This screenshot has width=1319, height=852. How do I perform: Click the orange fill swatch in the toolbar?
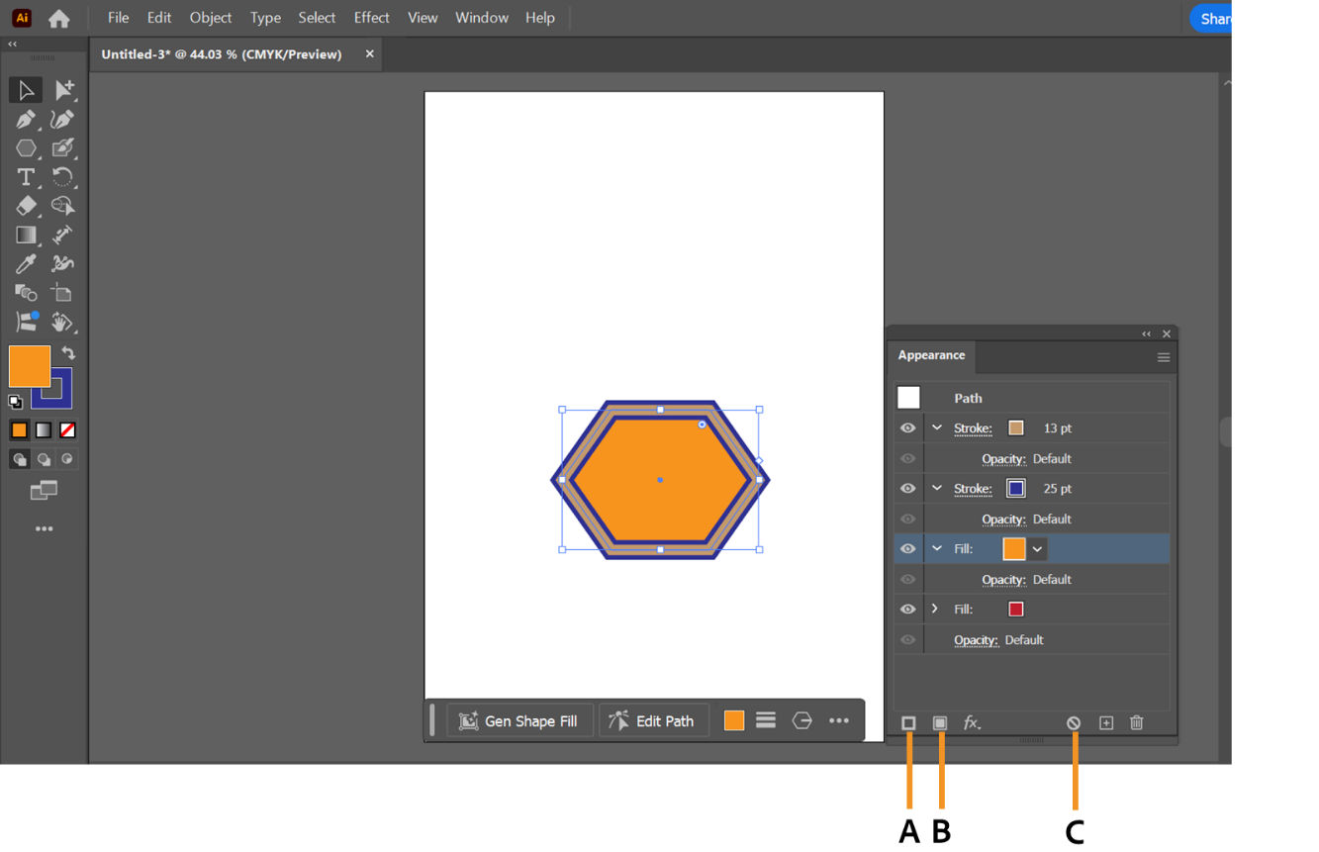click(x=28, y=366)
